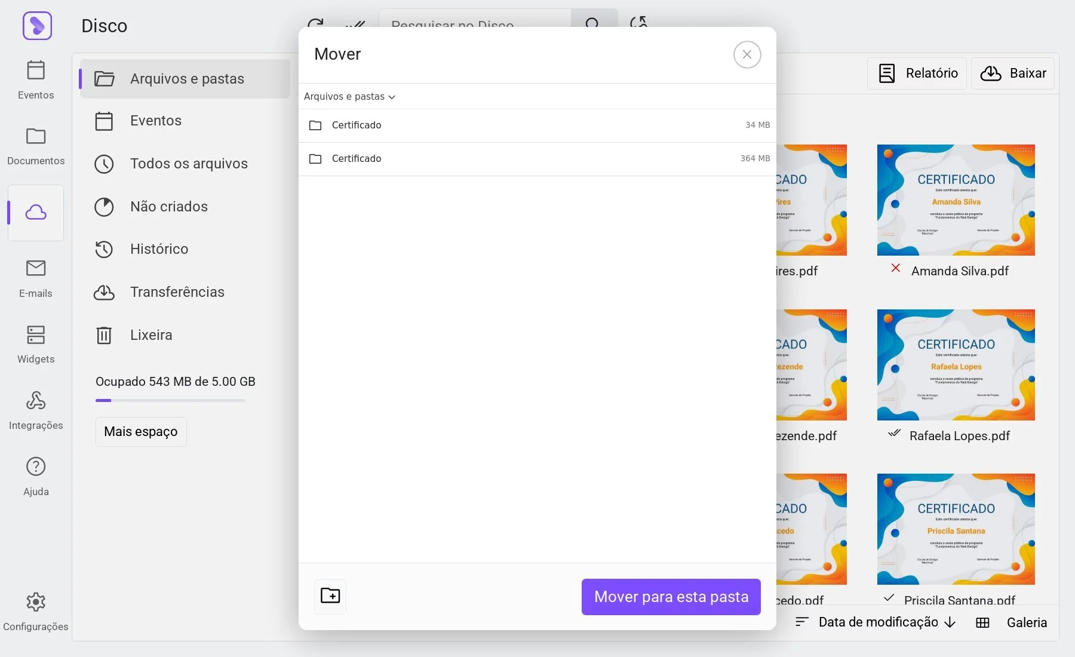Select Todos os arquivos
The height and width of the screenshot is (657, 1075).
point(185,164)
